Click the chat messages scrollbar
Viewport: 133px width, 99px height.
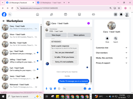click(x=91, y=69)
